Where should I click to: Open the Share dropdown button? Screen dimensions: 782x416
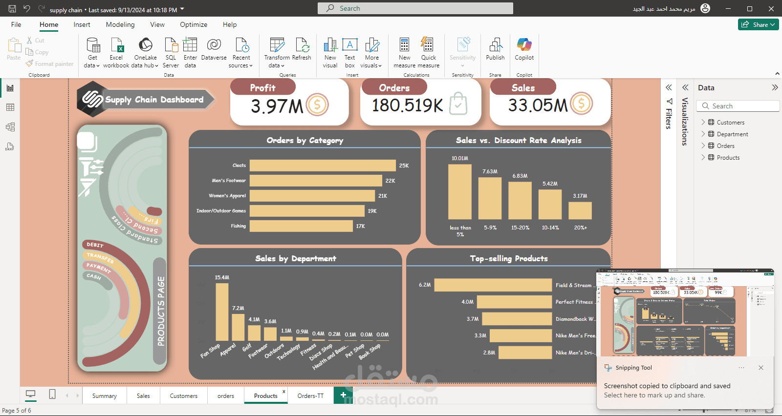[x=759, y=24]
